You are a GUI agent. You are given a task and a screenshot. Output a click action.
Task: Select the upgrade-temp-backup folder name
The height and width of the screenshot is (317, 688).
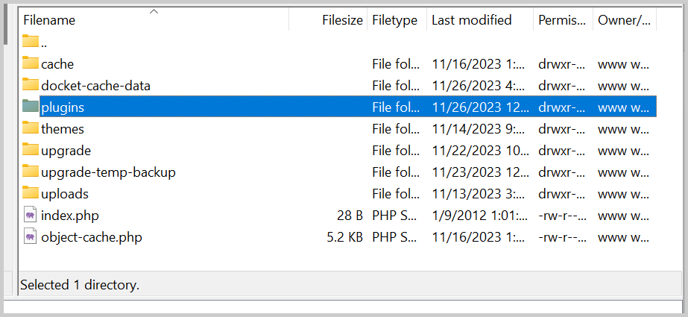click(108, 172)
